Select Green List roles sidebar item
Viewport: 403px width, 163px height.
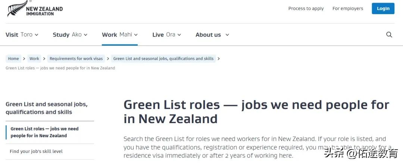[44, 132]
